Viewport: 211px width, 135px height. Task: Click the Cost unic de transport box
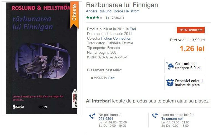[185, 66]
